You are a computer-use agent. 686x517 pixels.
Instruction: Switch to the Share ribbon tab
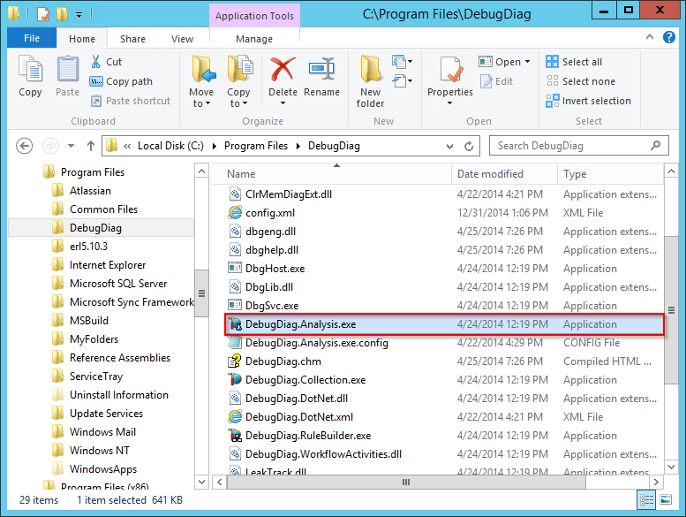pyautogui.click(x=132, y=39)
